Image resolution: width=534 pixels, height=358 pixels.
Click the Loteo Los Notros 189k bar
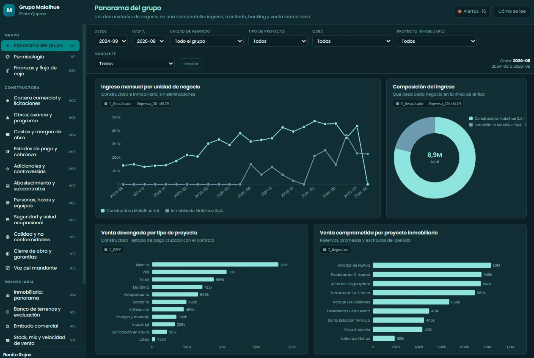click(384, 339)
